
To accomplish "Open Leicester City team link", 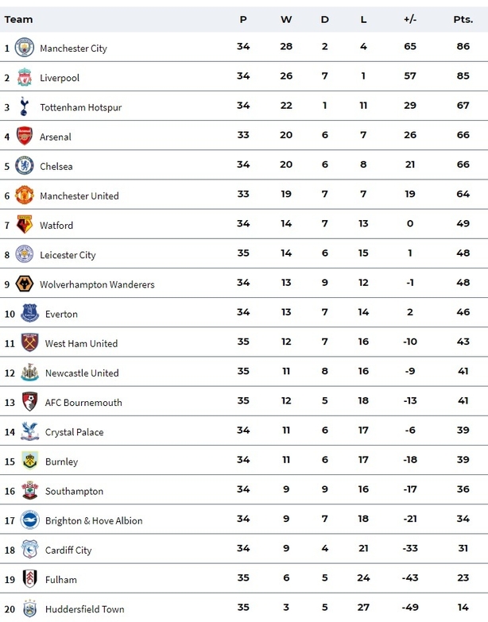I will [x=68, y=255].
